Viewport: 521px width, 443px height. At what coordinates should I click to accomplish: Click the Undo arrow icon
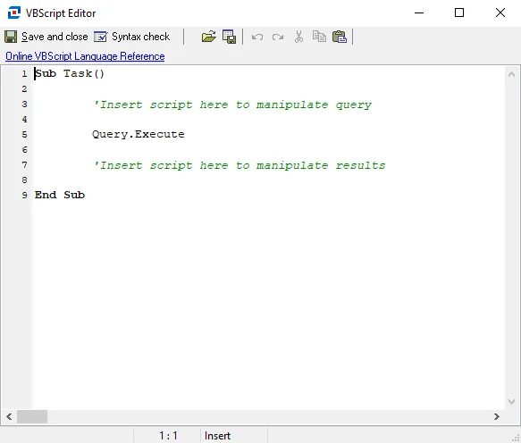(x=257, y=37)
